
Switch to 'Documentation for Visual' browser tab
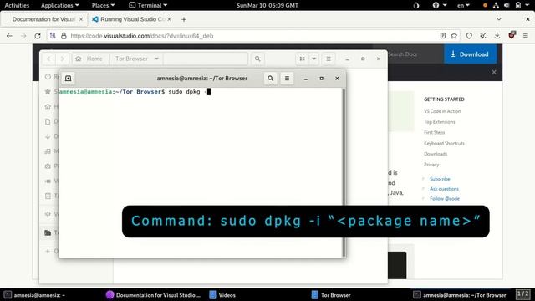pos(44,19)
